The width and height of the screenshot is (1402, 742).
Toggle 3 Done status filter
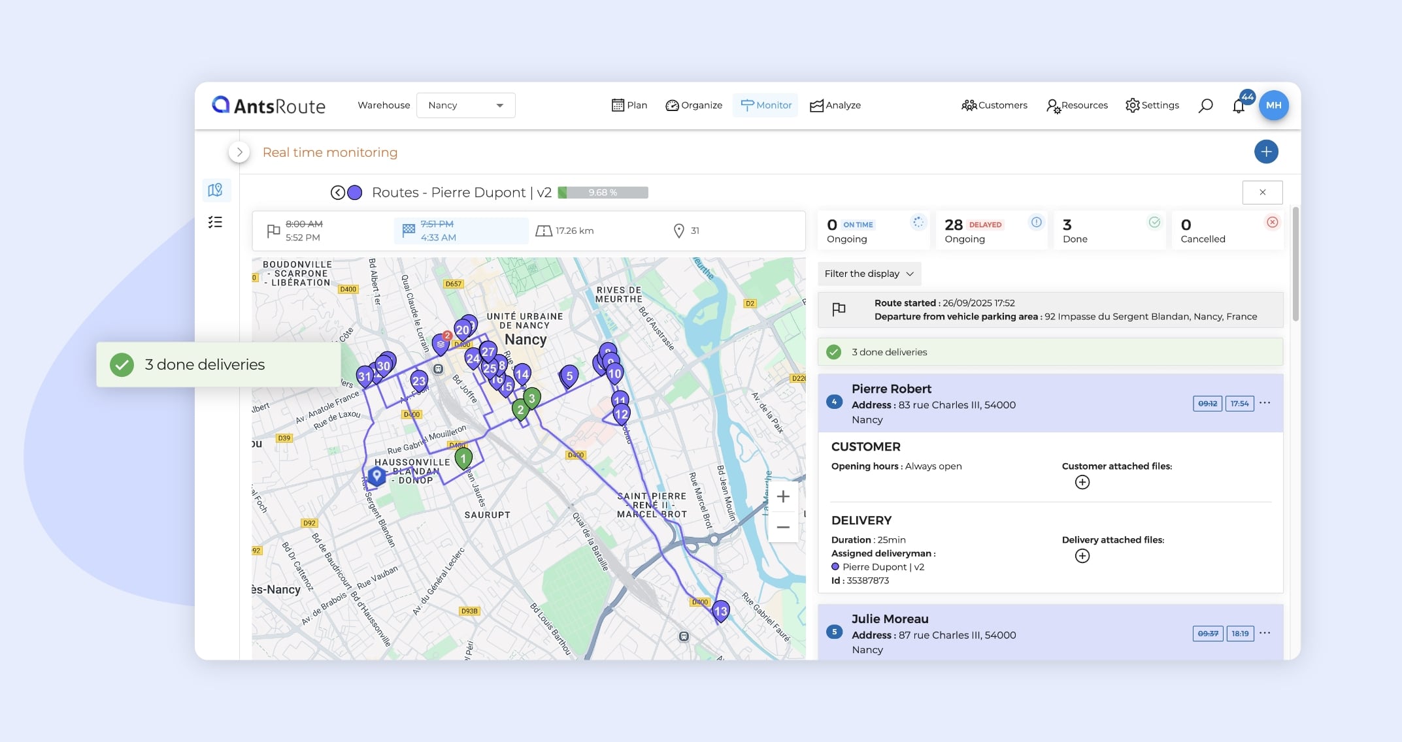[1109, 231]
